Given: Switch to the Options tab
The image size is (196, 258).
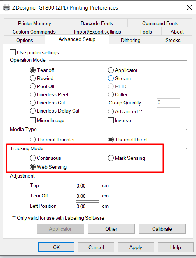Looking at the screenshot, I should 24,40.
